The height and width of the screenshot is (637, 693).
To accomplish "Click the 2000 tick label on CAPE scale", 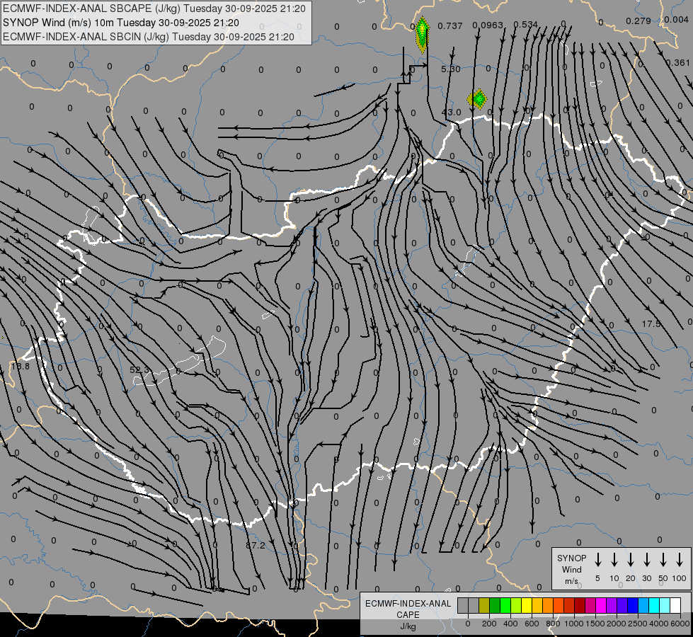I will coord(617,624).
